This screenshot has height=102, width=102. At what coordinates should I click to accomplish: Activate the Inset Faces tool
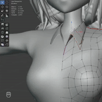[x=7, y=25]
